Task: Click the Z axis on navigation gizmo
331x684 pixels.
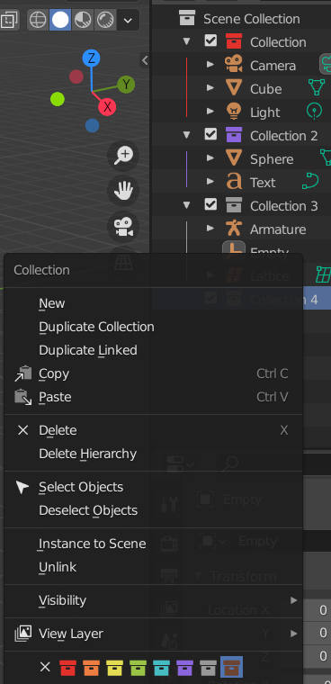Action: pos(91,58)
